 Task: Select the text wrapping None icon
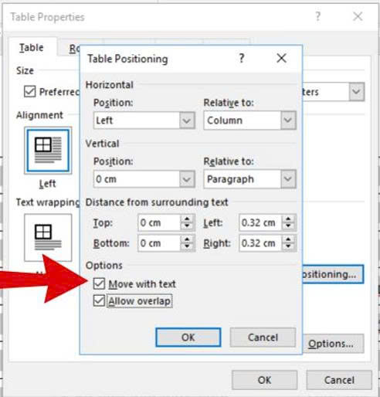pos(48,237)
